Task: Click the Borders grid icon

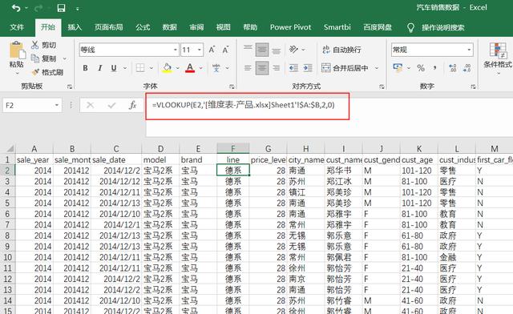Action: pos(140,68)
